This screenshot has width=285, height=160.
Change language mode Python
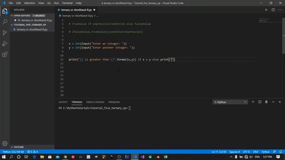[x=265, y=152]
